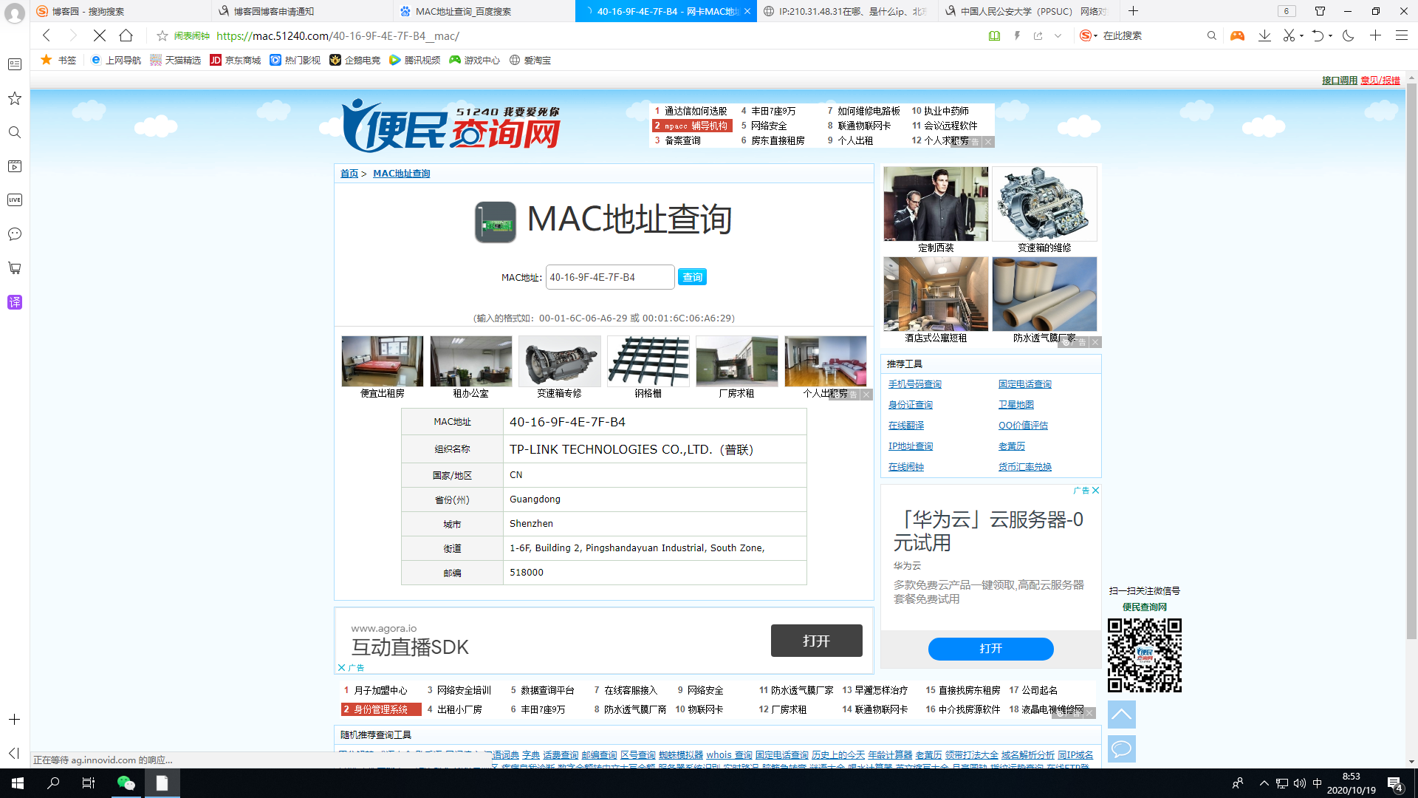Image resolution: width=1418 pixels, height=798 pixels.
Task: Bookmark page with address bar star
Action: [162, 35]
